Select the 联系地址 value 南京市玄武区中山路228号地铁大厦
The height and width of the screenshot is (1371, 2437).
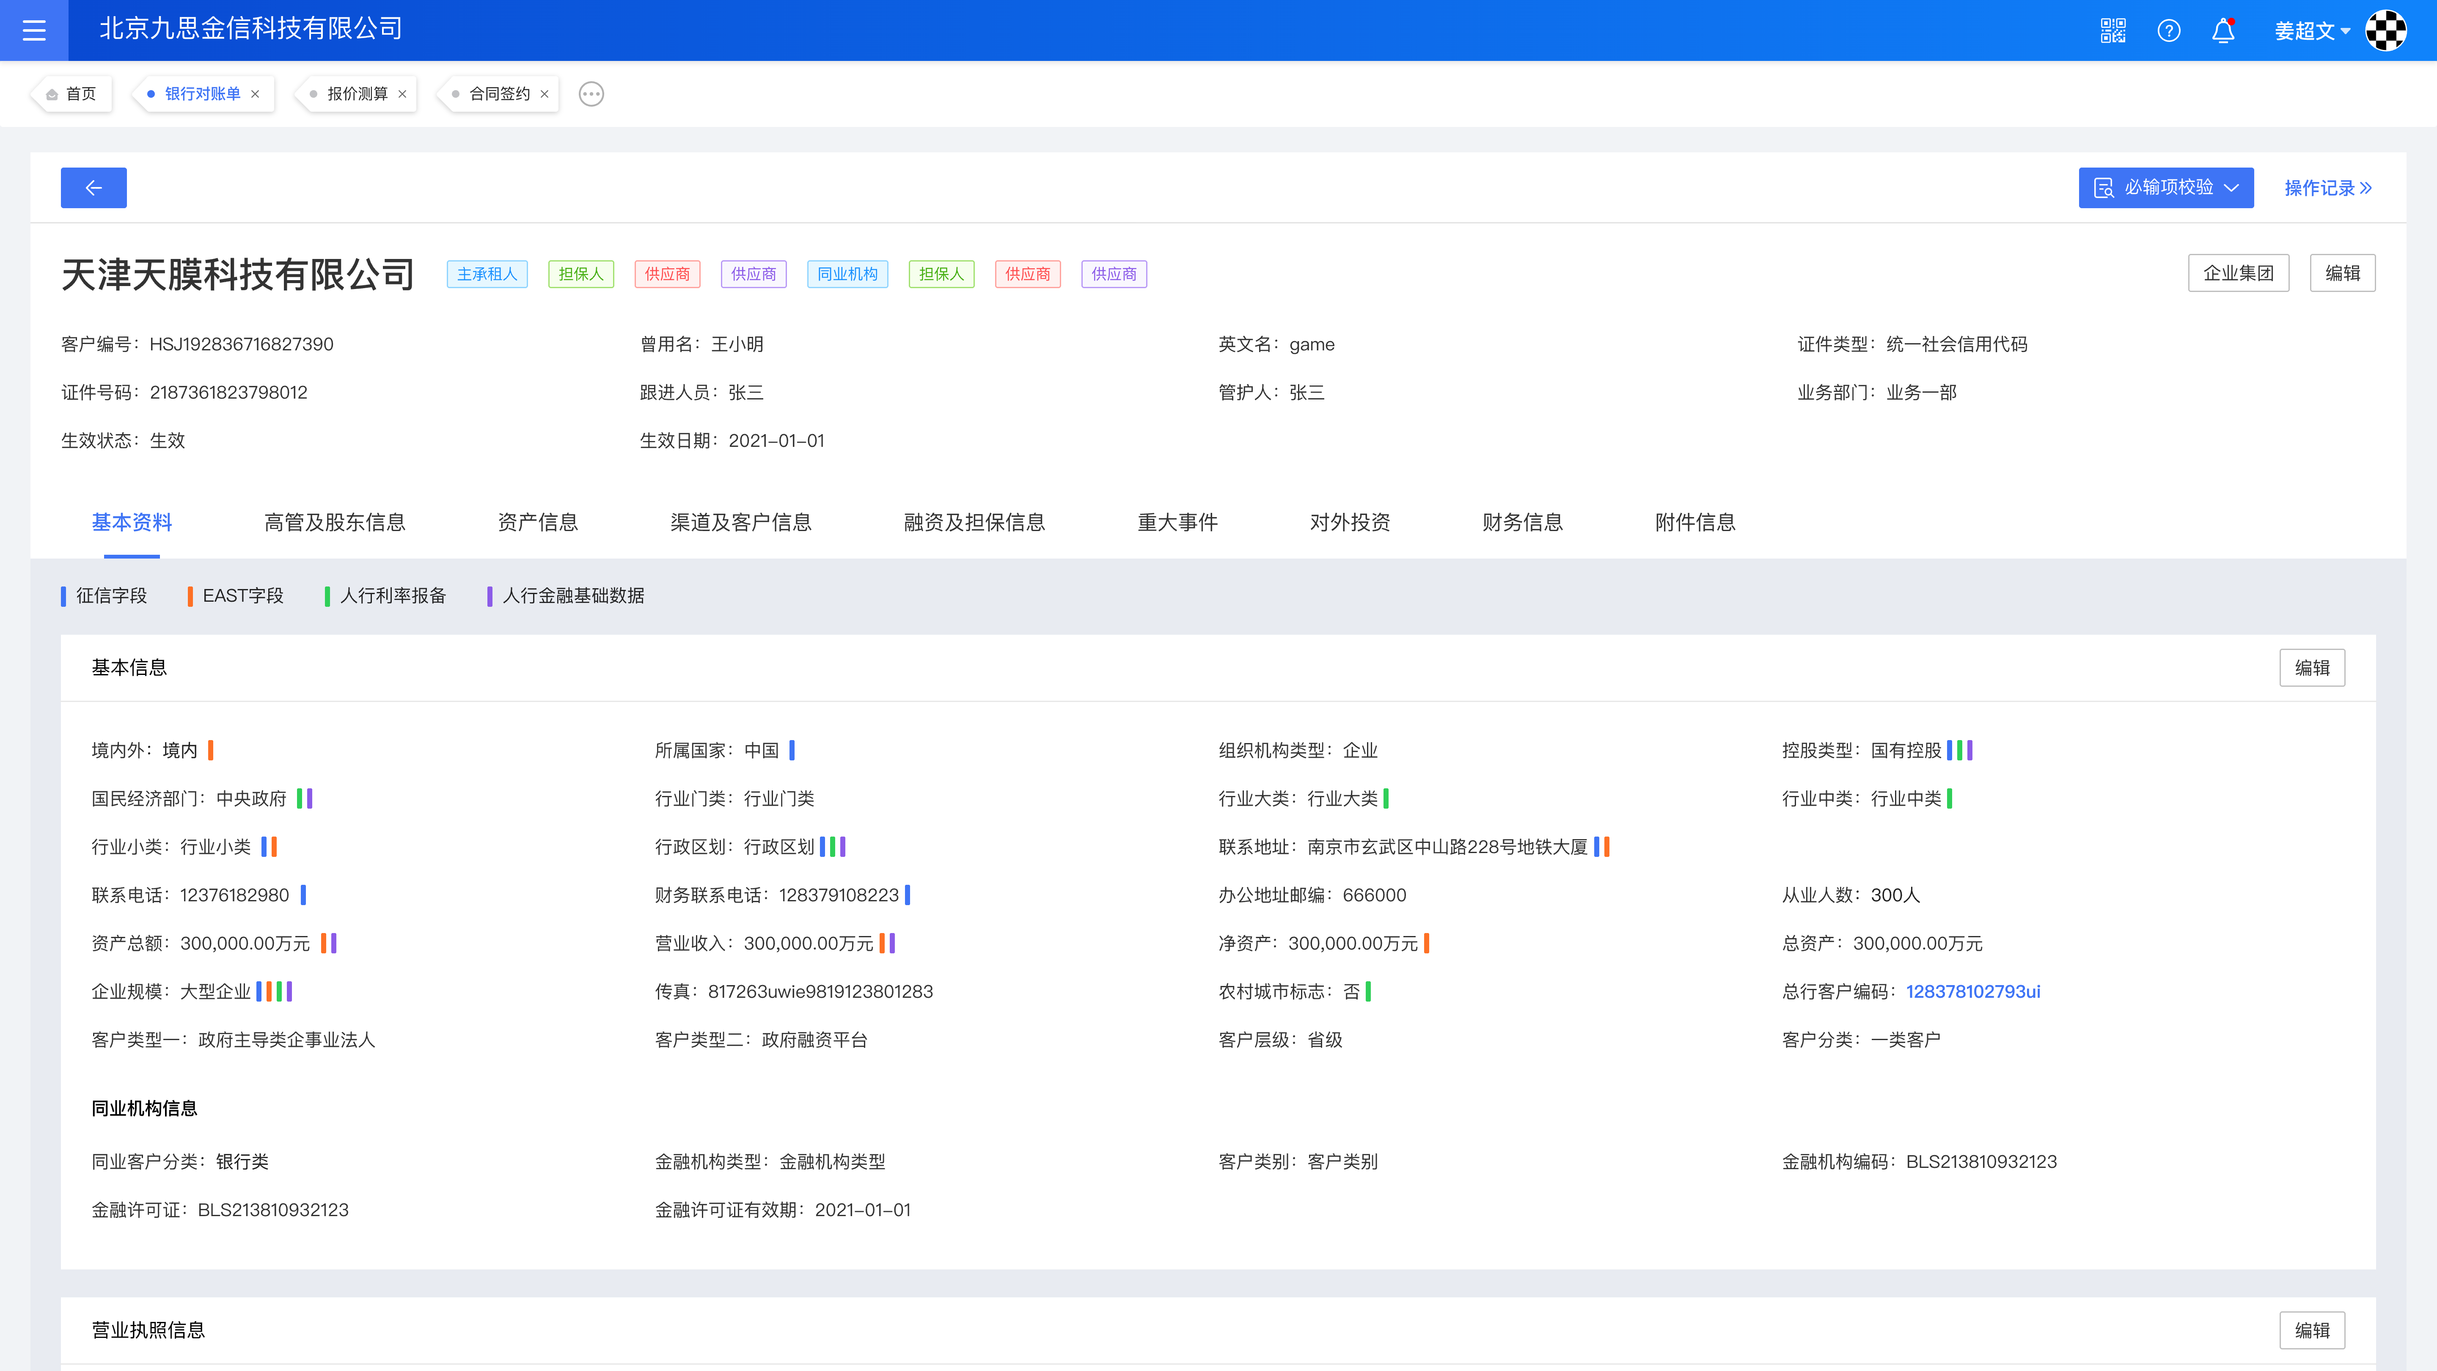point(1447,847)
